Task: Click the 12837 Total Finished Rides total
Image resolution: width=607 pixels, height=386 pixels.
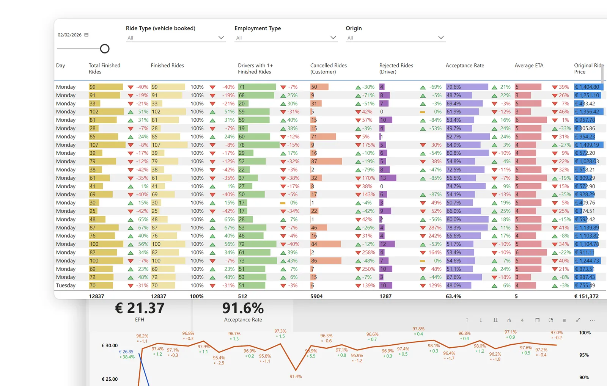Action: tap(96, 296)
